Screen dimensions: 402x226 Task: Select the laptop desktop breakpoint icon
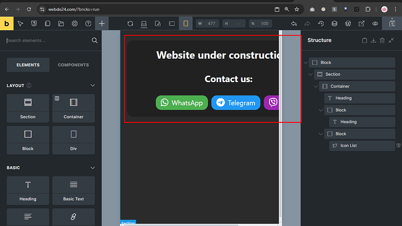click(x=144, y=23)
